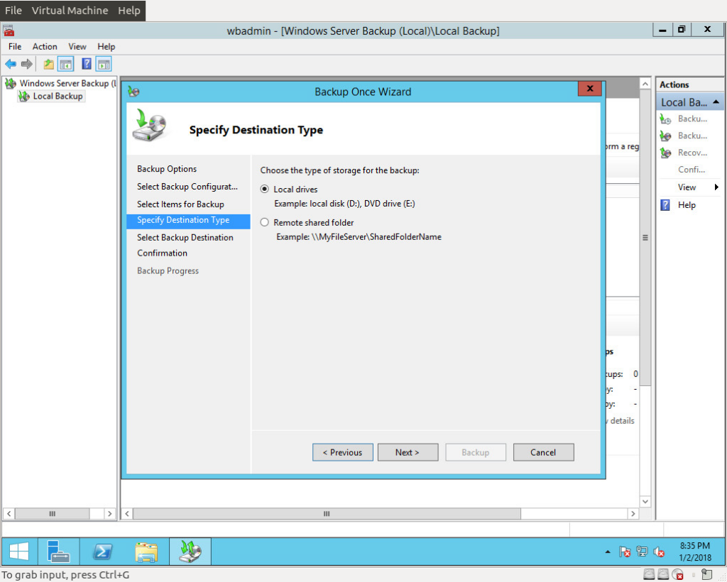Open the VM viewer Help menu
Image resolution: width=727 pixels, height=582 pixels.
click(129, 10)
